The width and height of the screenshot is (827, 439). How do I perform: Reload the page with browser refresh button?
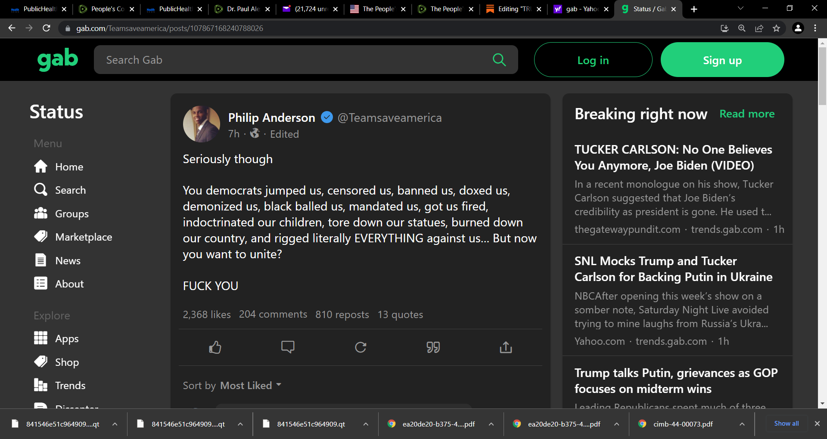click(47, 28)
